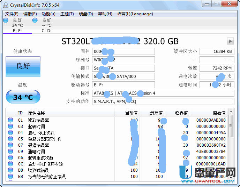
Task: Open the 功能(u) menu
Action: coord(48,14)
